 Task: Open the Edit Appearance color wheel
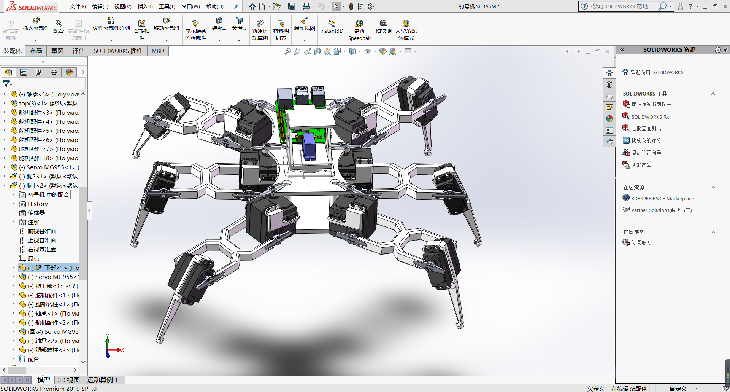click(383, 51)
